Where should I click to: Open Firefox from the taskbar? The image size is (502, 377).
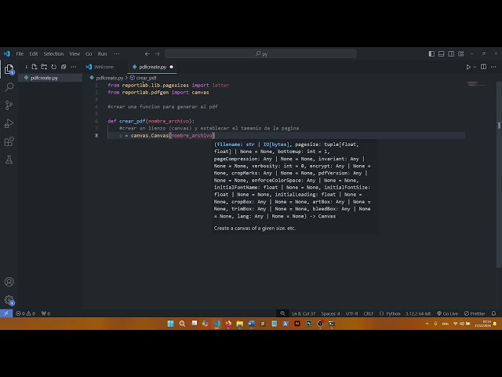coord(228,324)
